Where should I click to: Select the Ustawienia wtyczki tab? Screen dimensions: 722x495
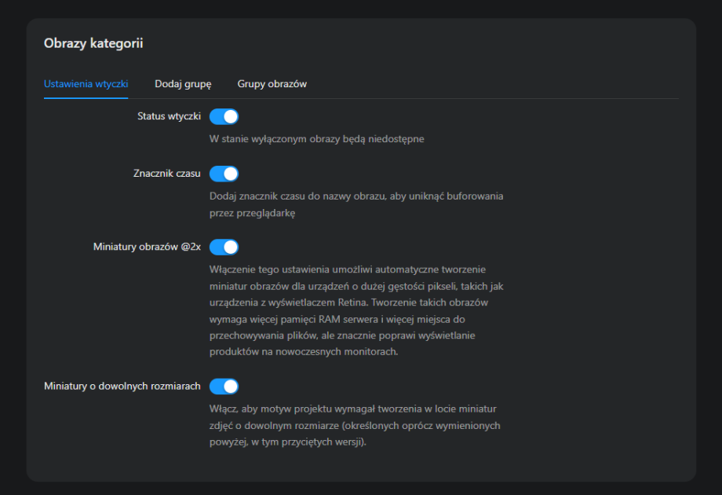pos(86,83)
